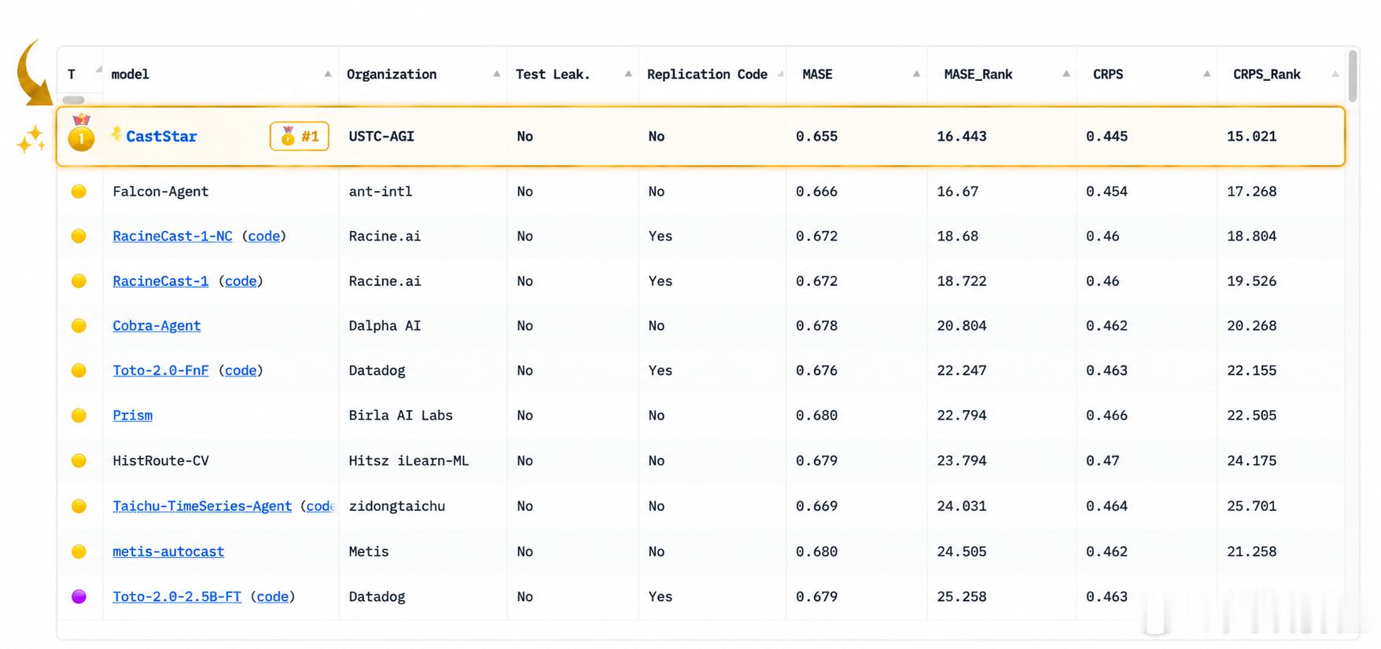The image size is (1381, 649).
Task: Sort by the MASE column arrow
Action: click(916, 74)
